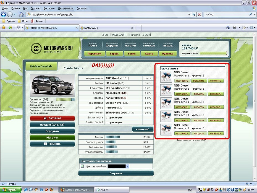Open Favorites with the yellow star icon
Screen dimensions: 257x193
[x=4, y=28]
